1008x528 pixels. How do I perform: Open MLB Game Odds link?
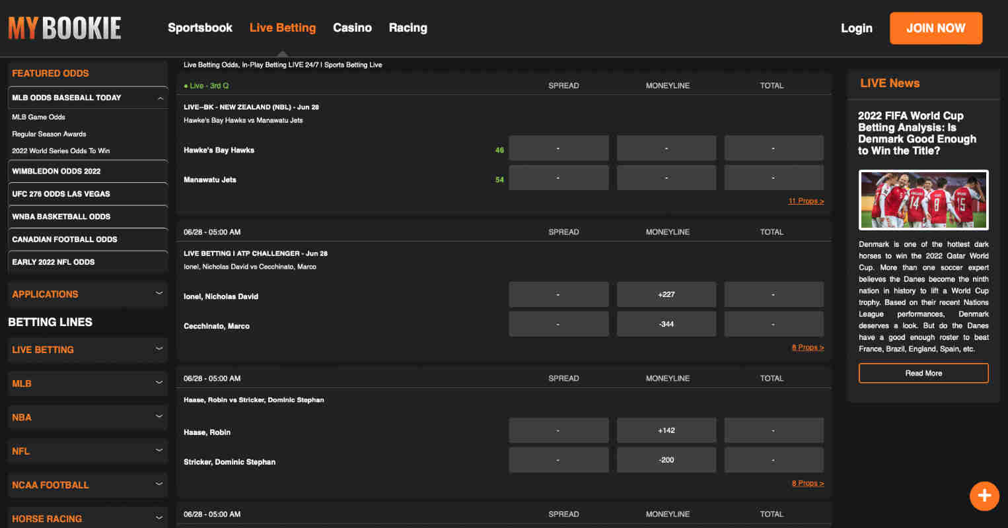(x=38, y=117)
